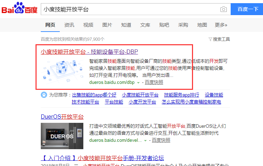Open the 地图 tab

[x=202, y=25]
